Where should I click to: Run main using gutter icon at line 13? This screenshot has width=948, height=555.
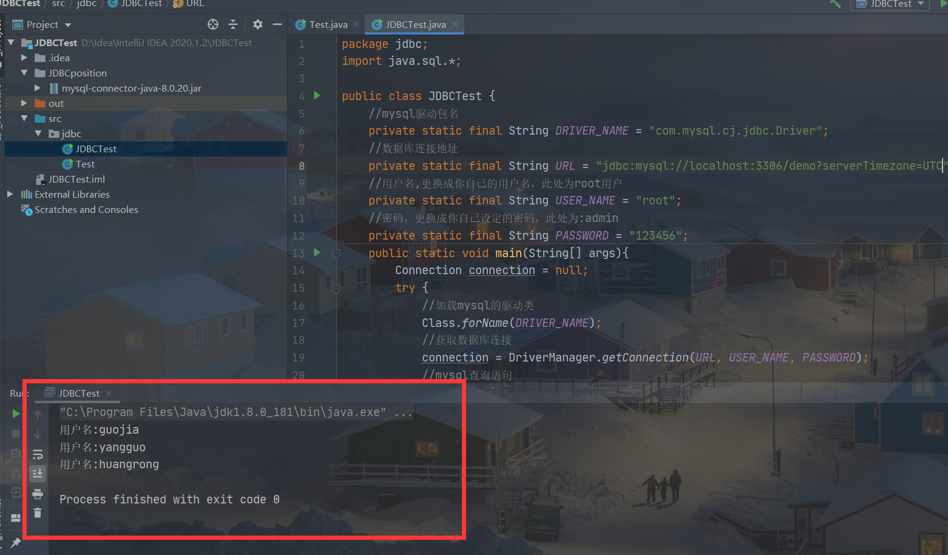(x=316, y=252)
